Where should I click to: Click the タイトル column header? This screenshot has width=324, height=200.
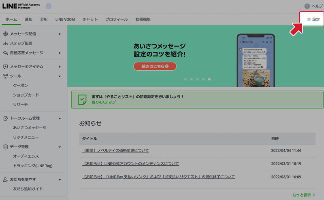(x=90, y=139)
